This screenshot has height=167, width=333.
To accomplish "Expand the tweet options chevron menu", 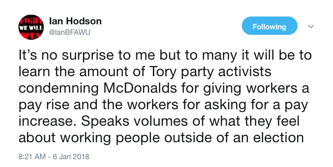I will coord(311,27).
